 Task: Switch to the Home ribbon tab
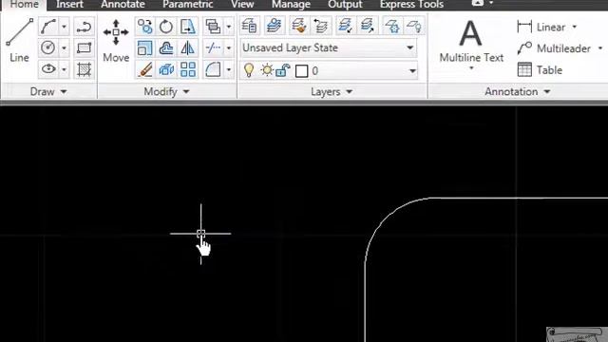point(24,5)
